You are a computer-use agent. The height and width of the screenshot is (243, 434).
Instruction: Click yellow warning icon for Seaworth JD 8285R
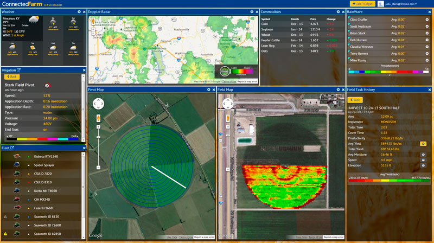click(x=5, y=234)
